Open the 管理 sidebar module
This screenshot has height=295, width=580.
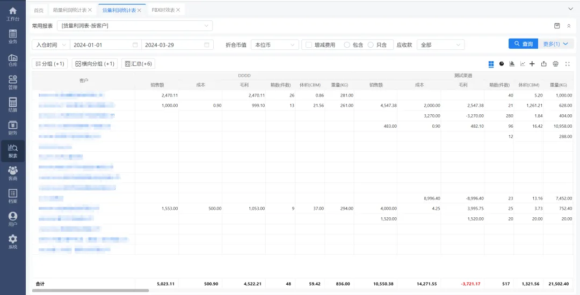(x=12, y=83)
